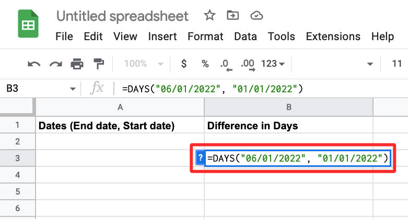Activate the paint format tool
Screen dimensions: 408x219
[x=98, y=64]
